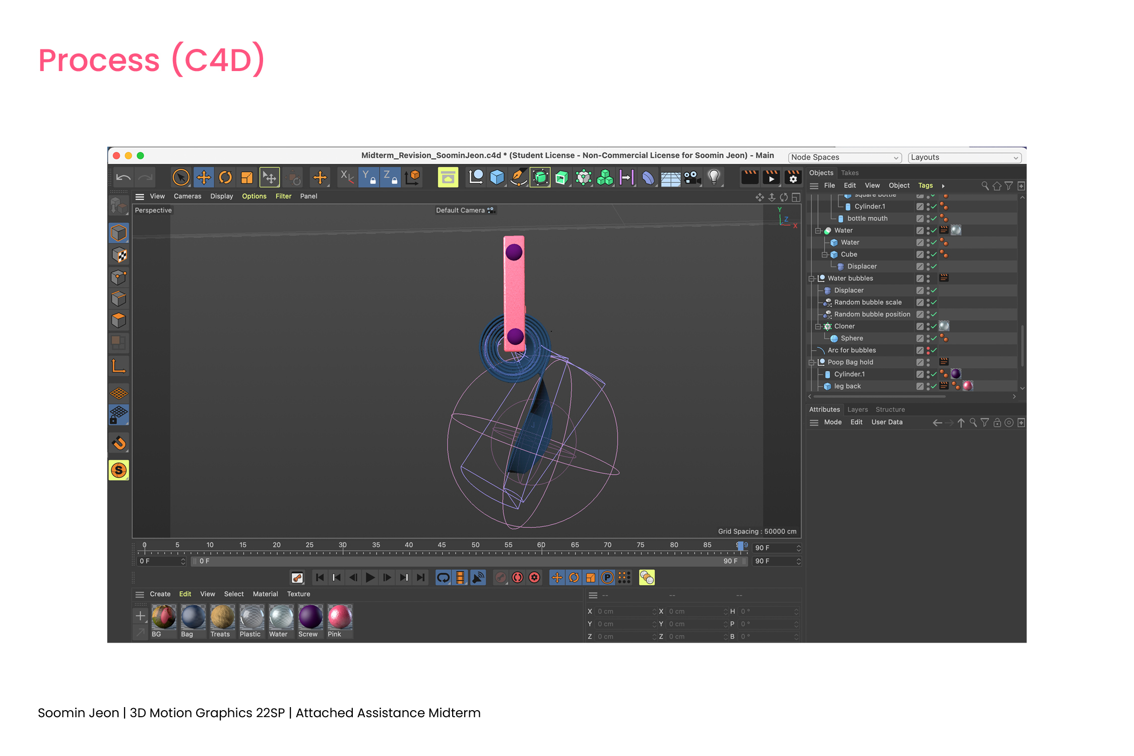Toggle the layer checkbox for bottle mouth
The width and height of the screenshot is (1134, 756).
[x=920, y=218]
